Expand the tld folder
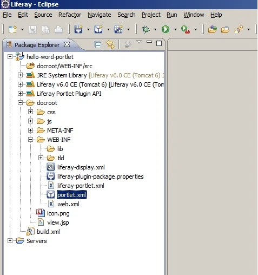The width and height of the screenshot is (258, 275). [x=41, y=158]
